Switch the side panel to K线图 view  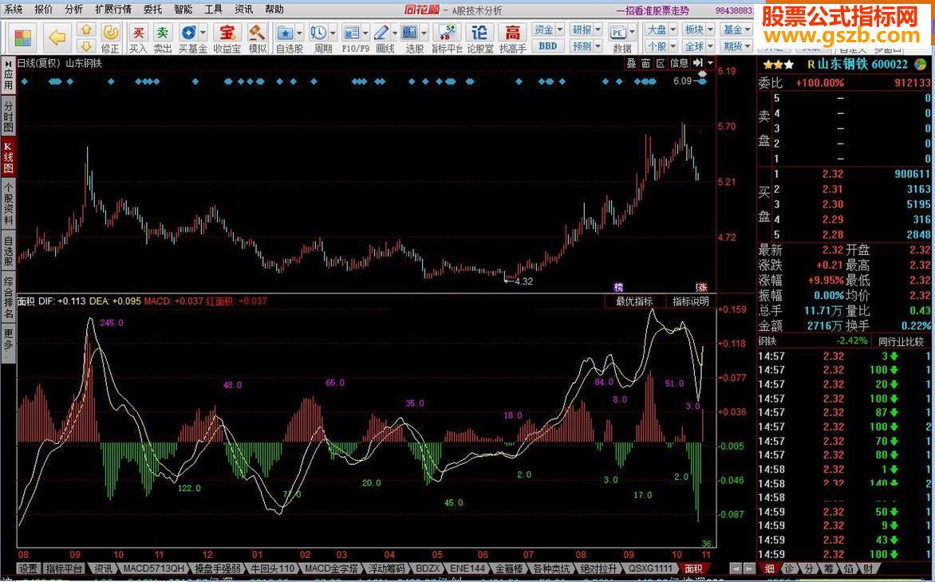coord(8,157)
